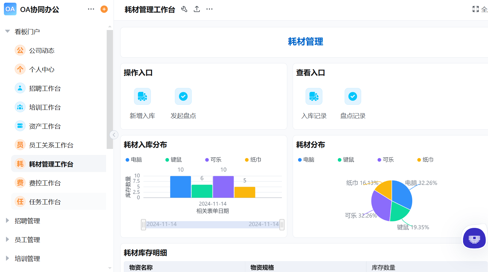The height and width of the screenshot is (272, 488).
Task: Open the wrench settings icon beside 耗材管理工作台
Action: (184, 9)
